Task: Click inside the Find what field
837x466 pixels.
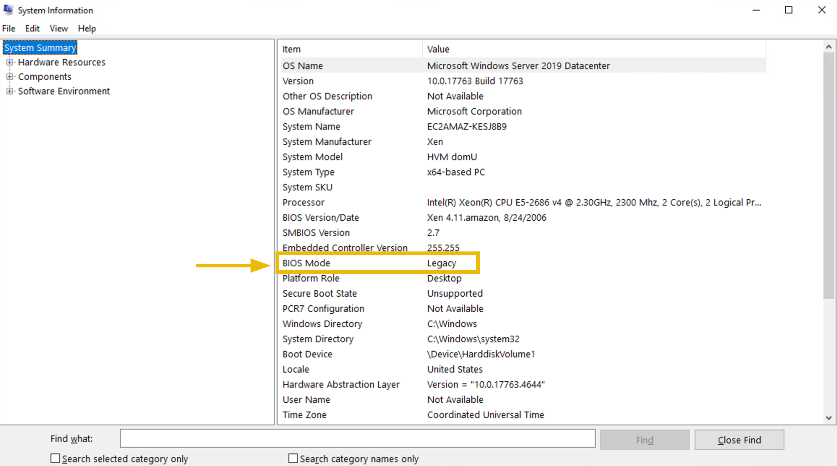Action: tap(358, 439)
